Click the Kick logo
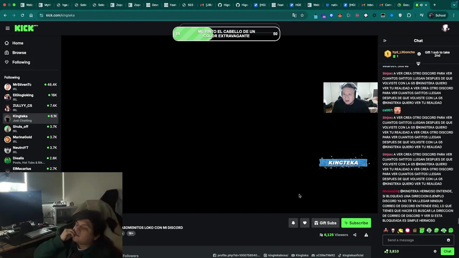The image size is (459, 258). pos(26,28)
